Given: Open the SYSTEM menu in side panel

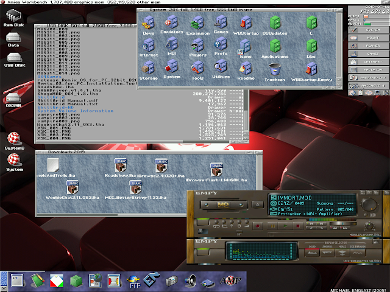Looking at the screenshot, I should [369, 30].
